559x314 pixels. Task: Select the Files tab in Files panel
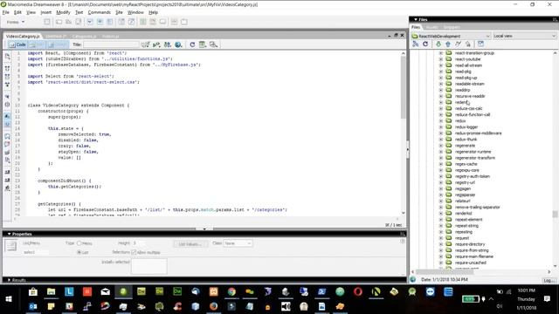(416, 27)
